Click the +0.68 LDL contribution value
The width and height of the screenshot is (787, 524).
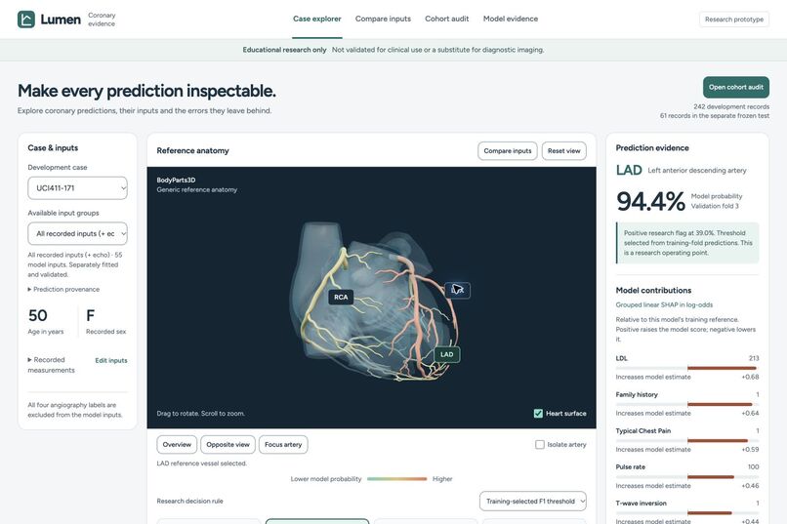click(750, 377)
